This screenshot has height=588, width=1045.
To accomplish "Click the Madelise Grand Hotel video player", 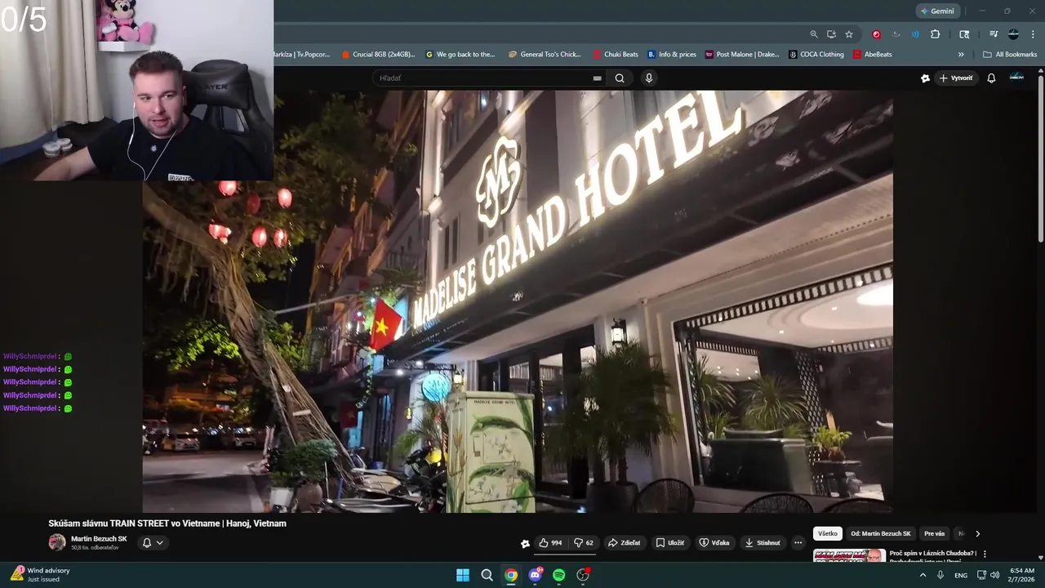I will tap(518, 301).
